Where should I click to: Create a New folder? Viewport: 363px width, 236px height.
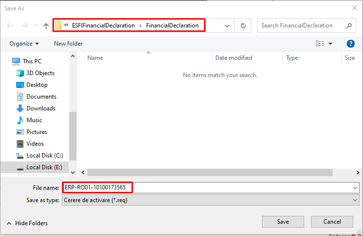[x=68, y=44]
